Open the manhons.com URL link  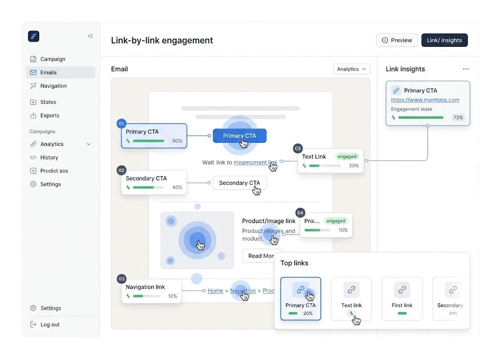(425, 100)
